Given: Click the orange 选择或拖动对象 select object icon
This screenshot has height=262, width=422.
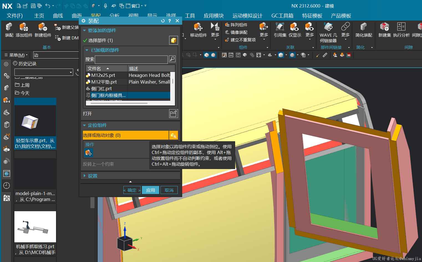Looking at the screenshot, I should point(173,135).
